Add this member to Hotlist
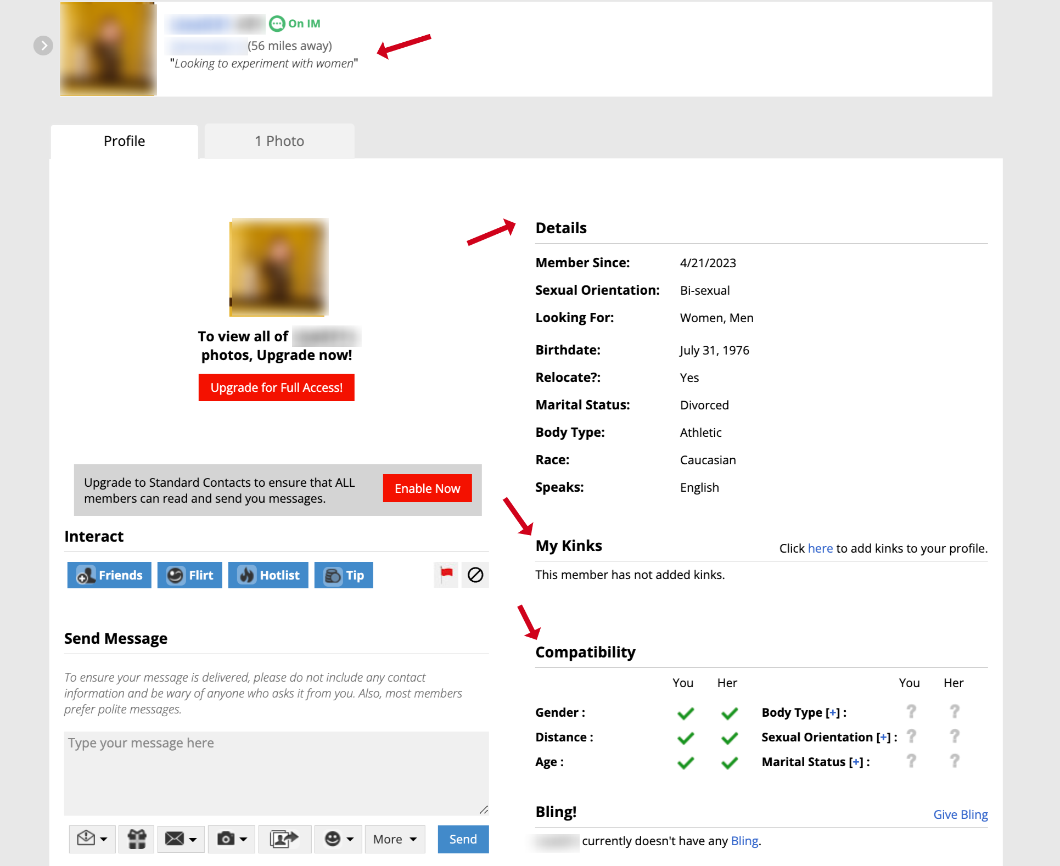This screenshot has height=866, width=1060. (x=268, y=575)
